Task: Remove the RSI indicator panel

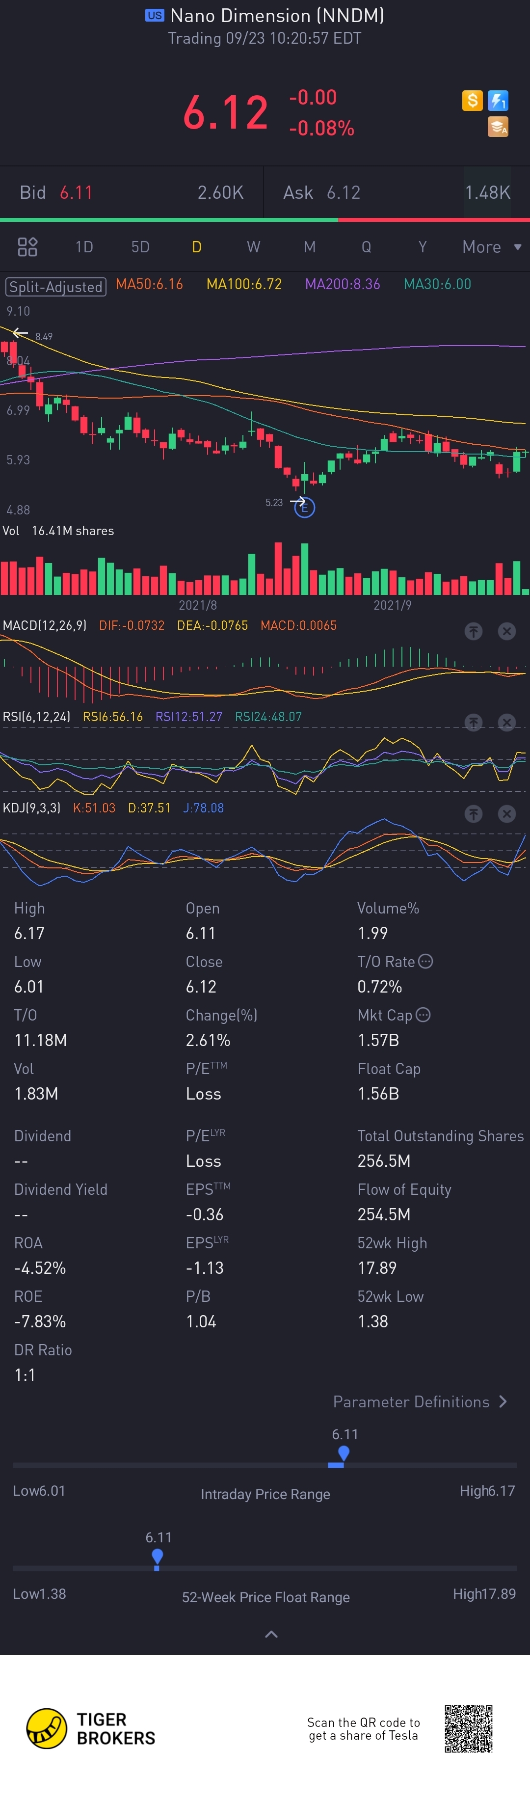Action: 507,722
